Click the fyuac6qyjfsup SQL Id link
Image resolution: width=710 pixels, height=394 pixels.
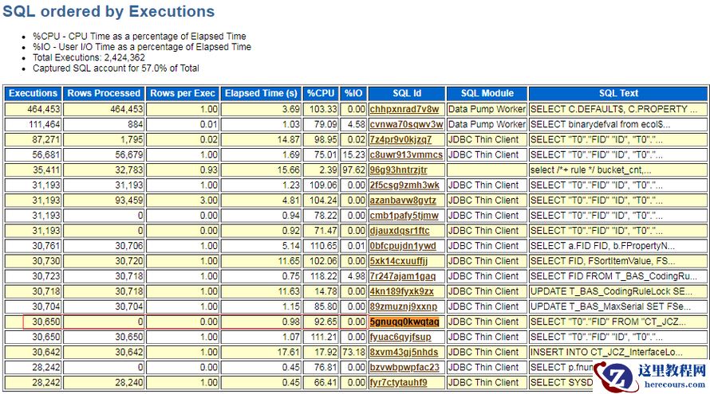pos(400,337)
